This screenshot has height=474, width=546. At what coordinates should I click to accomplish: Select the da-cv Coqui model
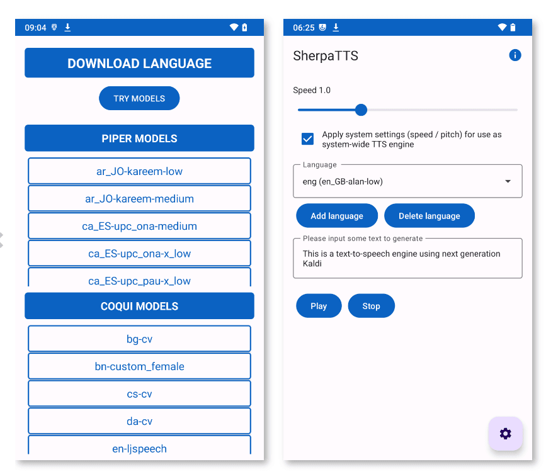click(x=139, y=421)
